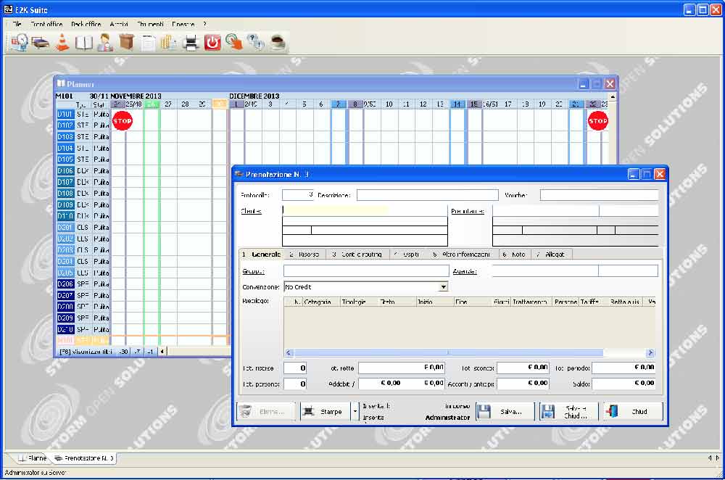
Task: Click the cardboard box toolbar icon
Action: pos(127,42)
